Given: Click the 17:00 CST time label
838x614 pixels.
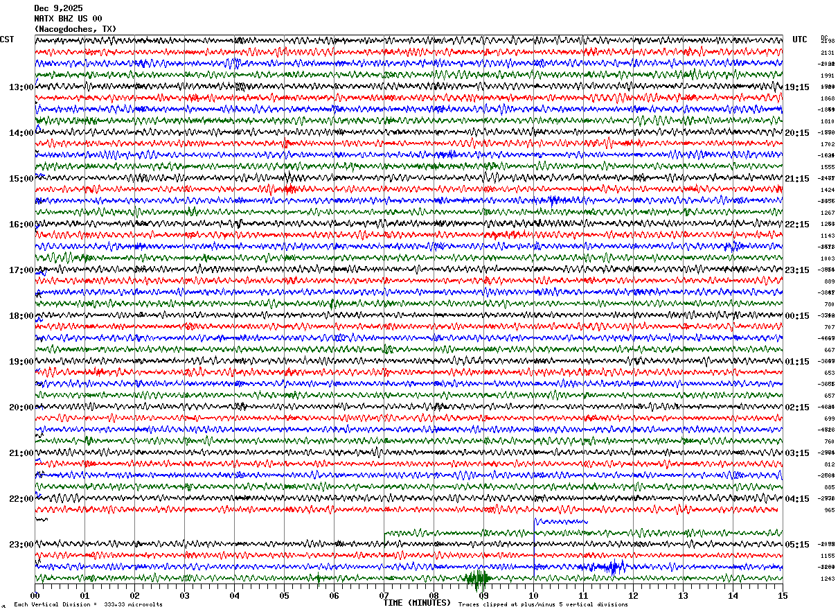Looking at the screenshot, I should pos(21,270).
